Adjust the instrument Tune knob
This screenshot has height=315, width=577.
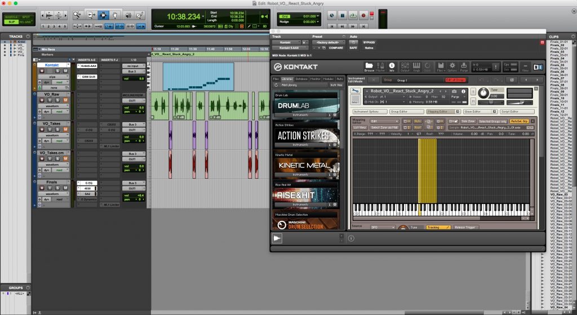pos(485,94)
